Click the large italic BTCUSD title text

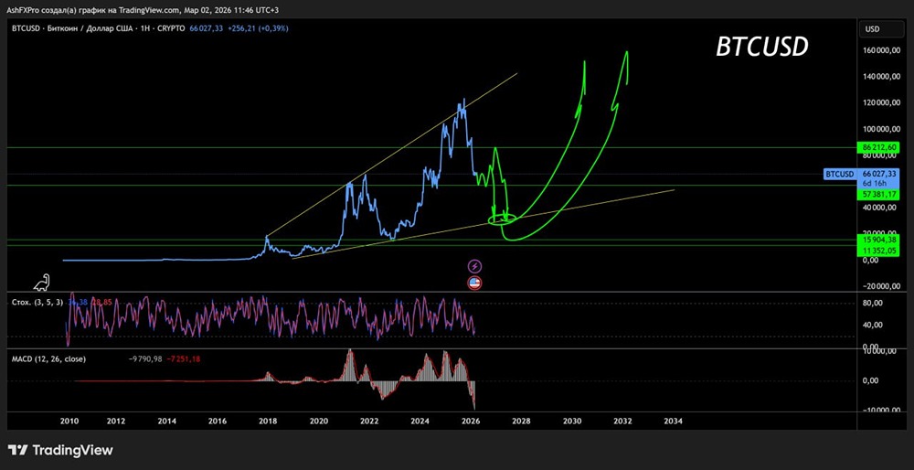pos(762,48)
